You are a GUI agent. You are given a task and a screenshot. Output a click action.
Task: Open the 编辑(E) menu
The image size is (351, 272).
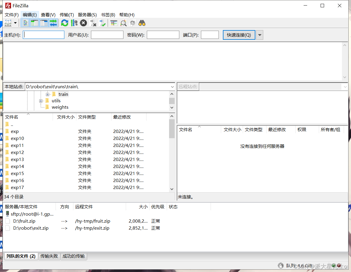pyautogui.click(x=30, y=15)
